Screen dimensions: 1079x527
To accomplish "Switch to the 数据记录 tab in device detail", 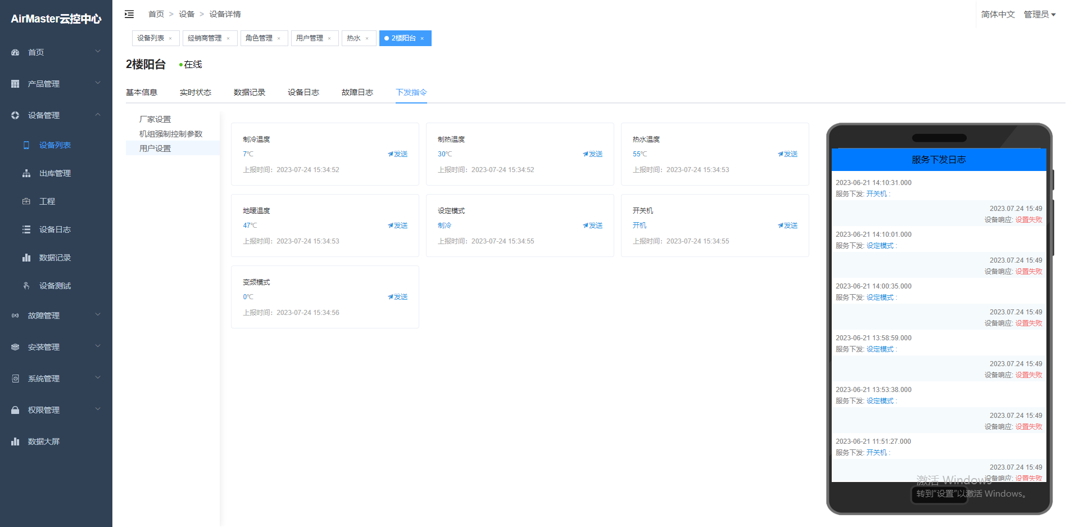I will (250, 92).
